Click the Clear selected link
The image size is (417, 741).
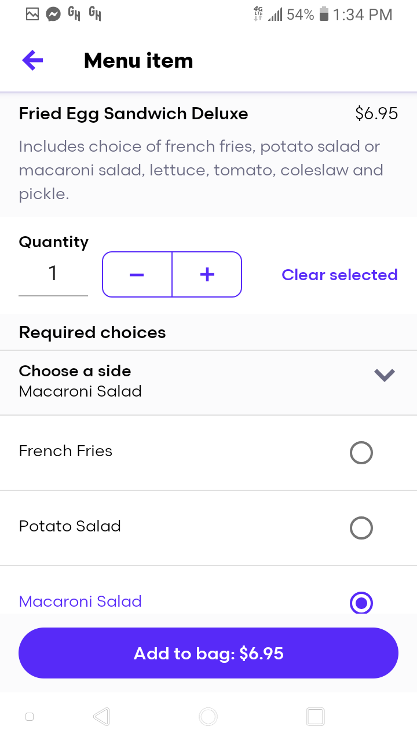click(x=339, y=274)
